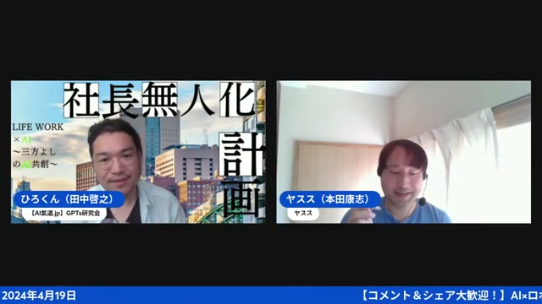Click the のAI共創 text line
This screenshot has height=304, width=542.
click(35, 165)
